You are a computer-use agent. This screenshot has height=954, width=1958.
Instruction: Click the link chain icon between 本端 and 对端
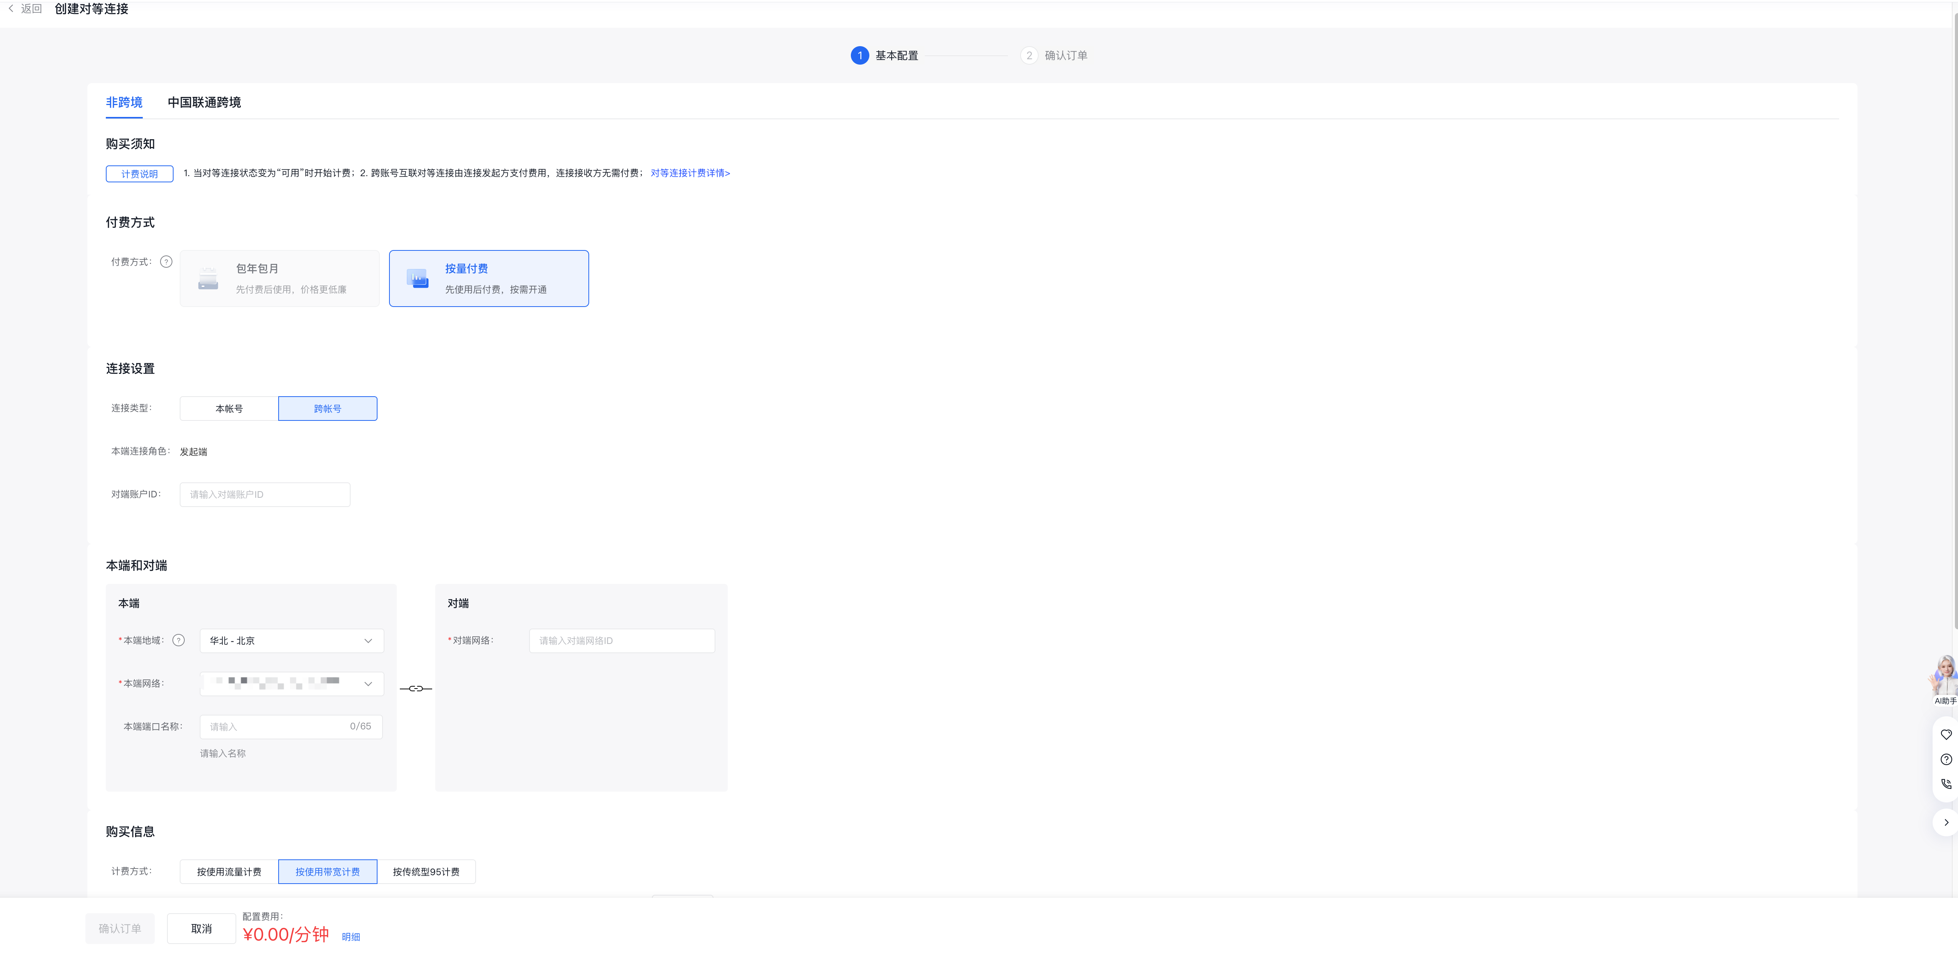pyautogui.click(x=416, y=689)
